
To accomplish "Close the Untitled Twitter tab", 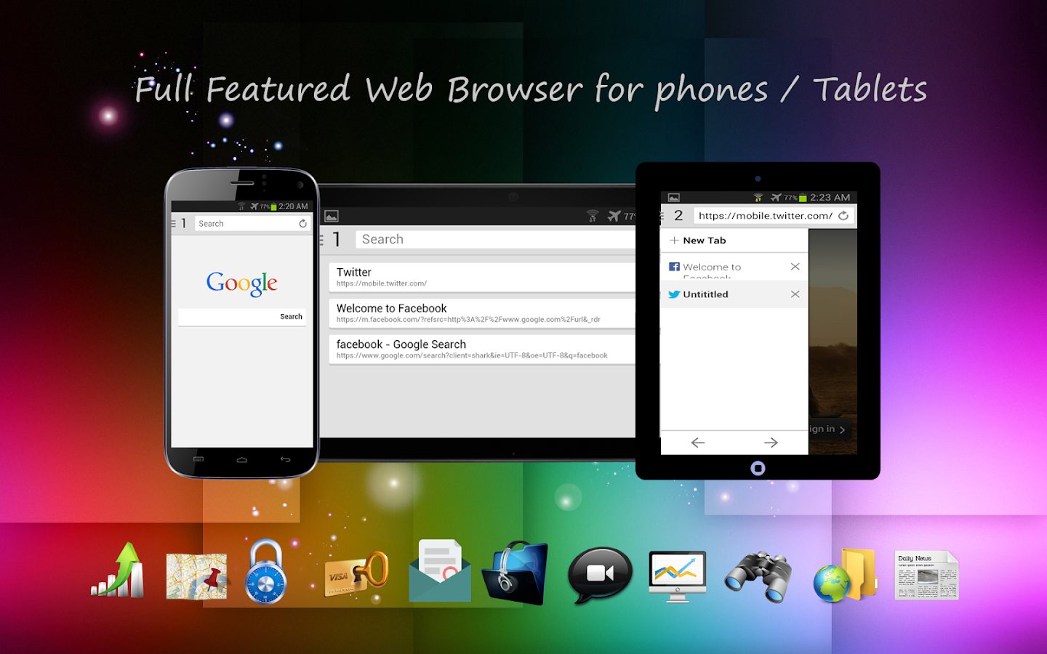I will pos(795,294).
